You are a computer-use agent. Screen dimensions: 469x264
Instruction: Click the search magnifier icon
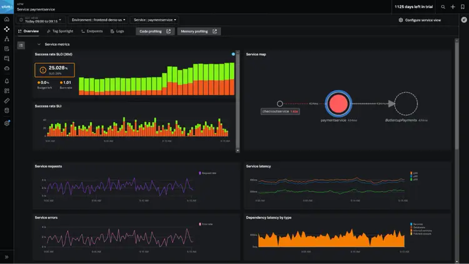(443, 7)
